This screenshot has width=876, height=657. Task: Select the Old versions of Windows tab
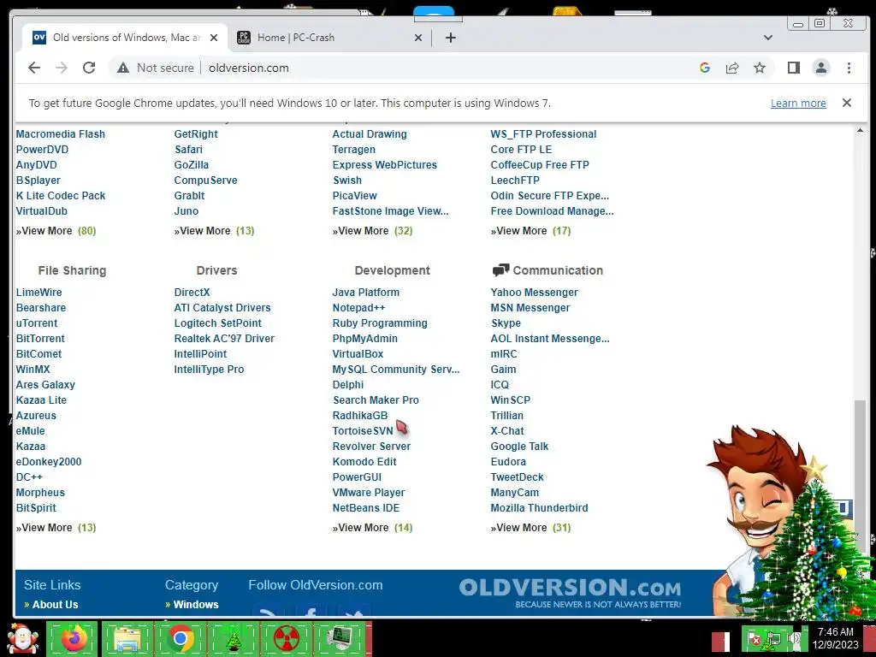(x=126, y=38)
